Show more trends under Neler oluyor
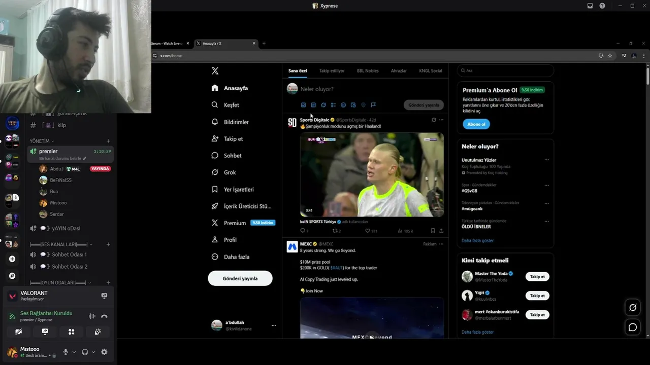The height and width of the screenshot is (365, 650). point(477,241)
